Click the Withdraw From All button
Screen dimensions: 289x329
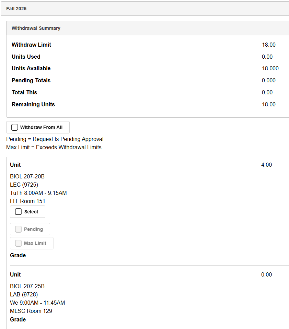pyautogui.click(x=38, y=127)
